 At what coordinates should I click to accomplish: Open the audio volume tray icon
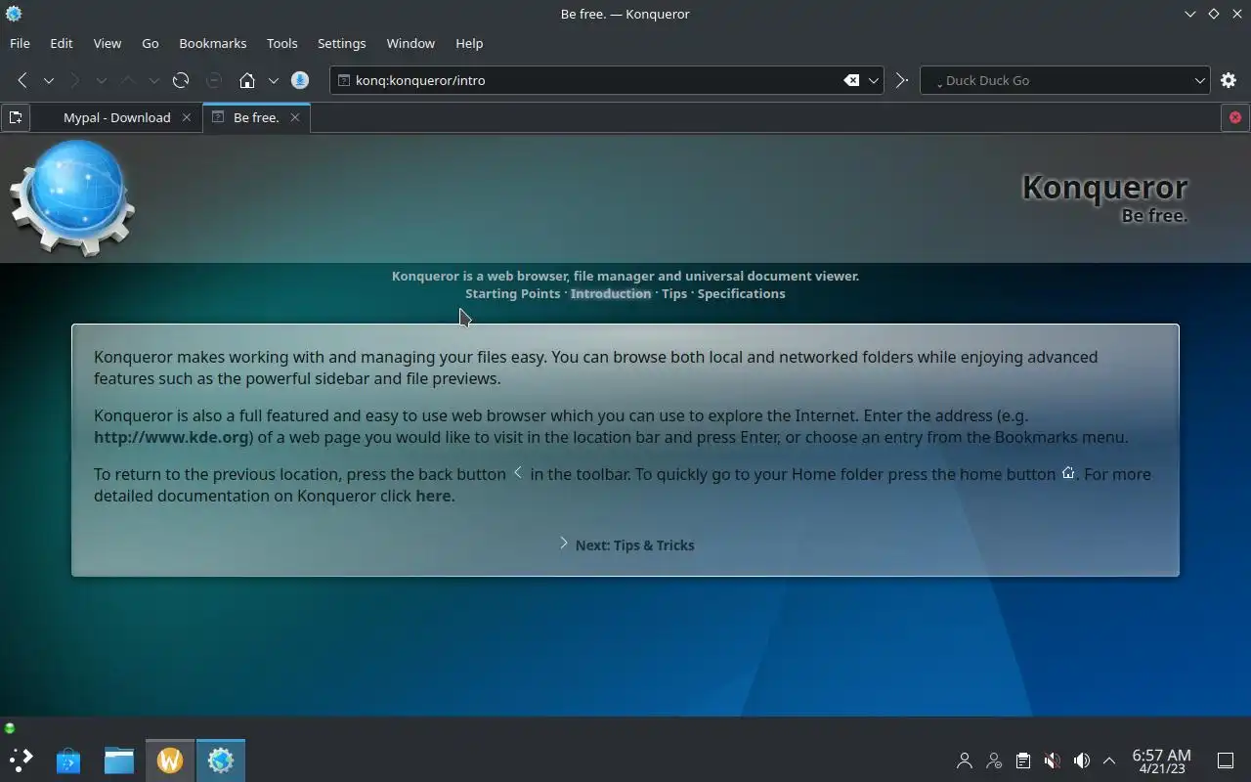point(1082,760)
